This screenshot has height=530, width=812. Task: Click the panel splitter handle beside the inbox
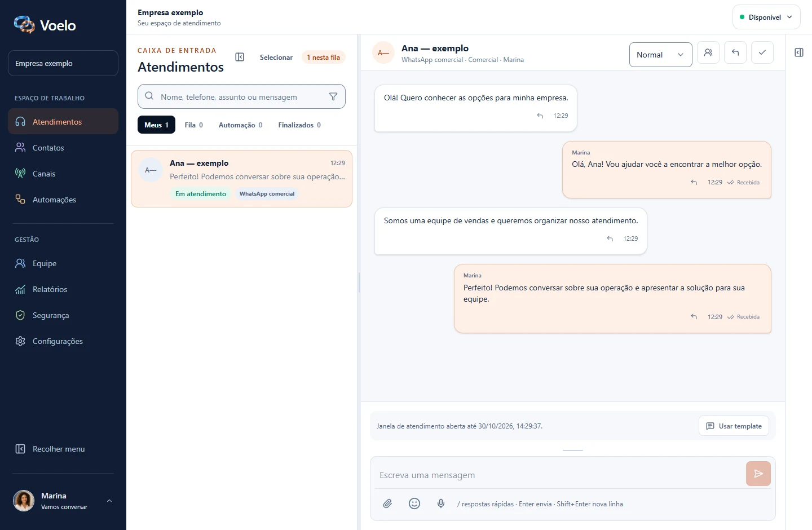[x=359, y=282]
